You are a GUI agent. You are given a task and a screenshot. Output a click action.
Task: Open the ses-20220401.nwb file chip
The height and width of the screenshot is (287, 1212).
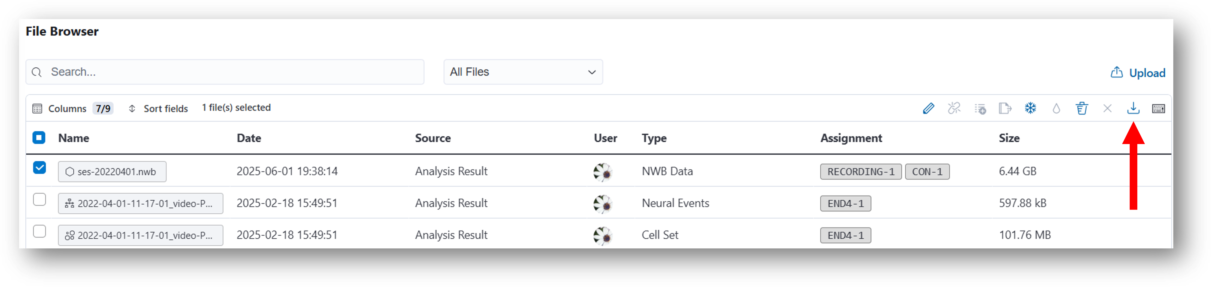112,172
